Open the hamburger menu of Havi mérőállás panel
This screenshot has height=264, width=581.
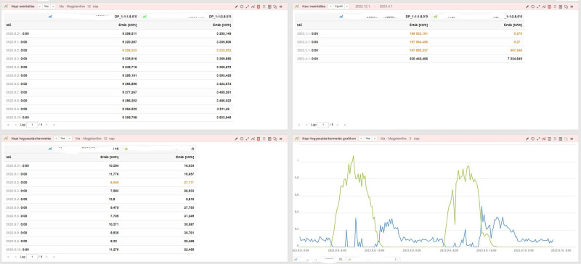pos(572,7)
